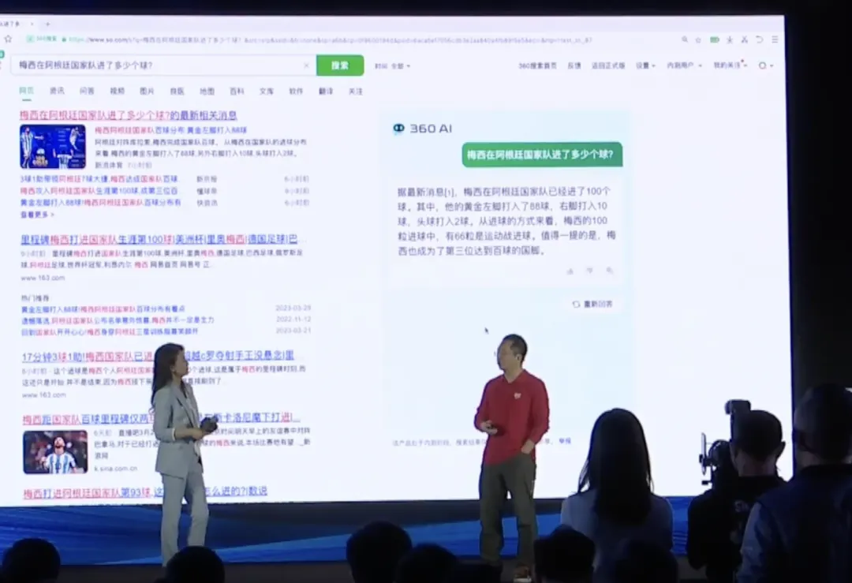The height and width of the screenshot is (583, 852).
Task: Open the 回到国家队开开心心 recommended link
Action: point(110,331)
